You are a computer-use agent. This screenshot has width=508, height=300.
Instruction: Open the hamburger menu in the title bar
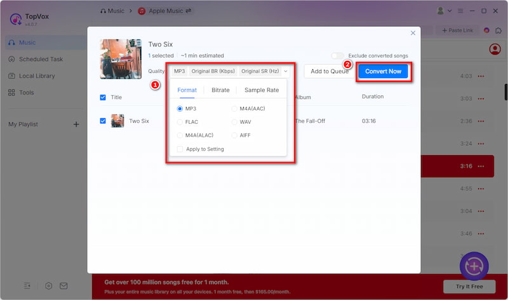point(460,11)
